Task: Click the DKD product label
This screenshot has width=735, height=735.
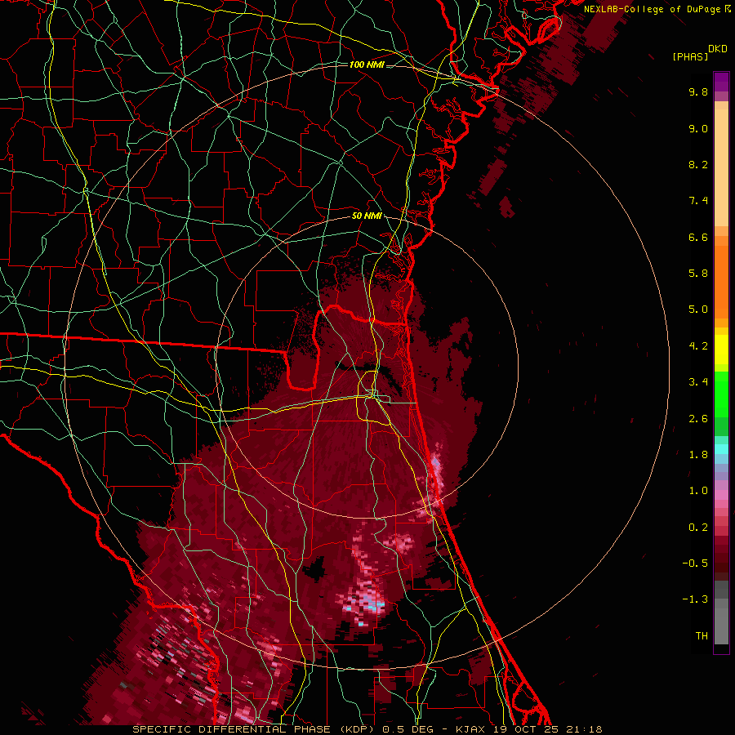Action: coord(718,49)
